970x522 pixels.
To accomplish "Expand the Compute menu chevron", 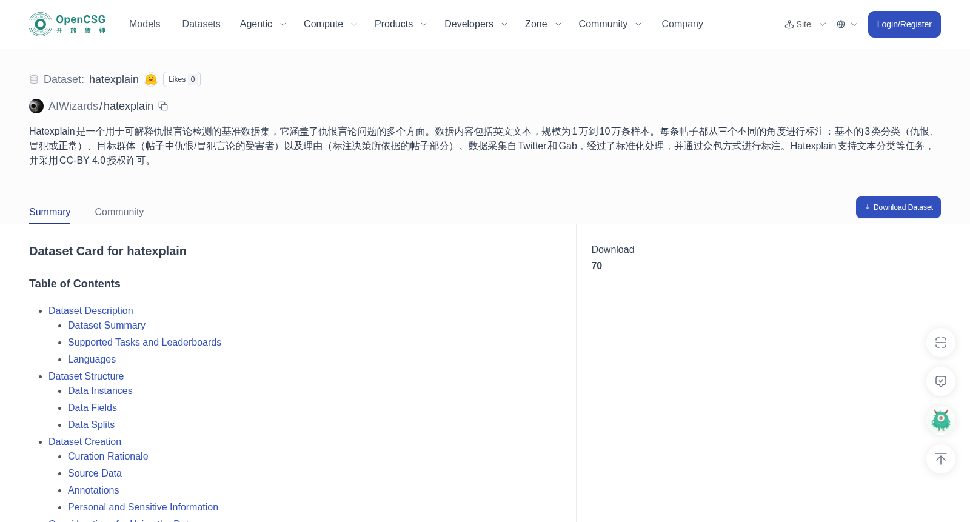I will point(354,24).
